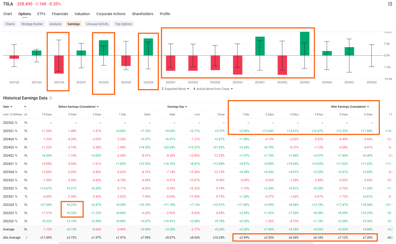Click the +19.69% cell in the 2024Q1 row
This screenshot has height=244, width=396.
pos(293,164)
